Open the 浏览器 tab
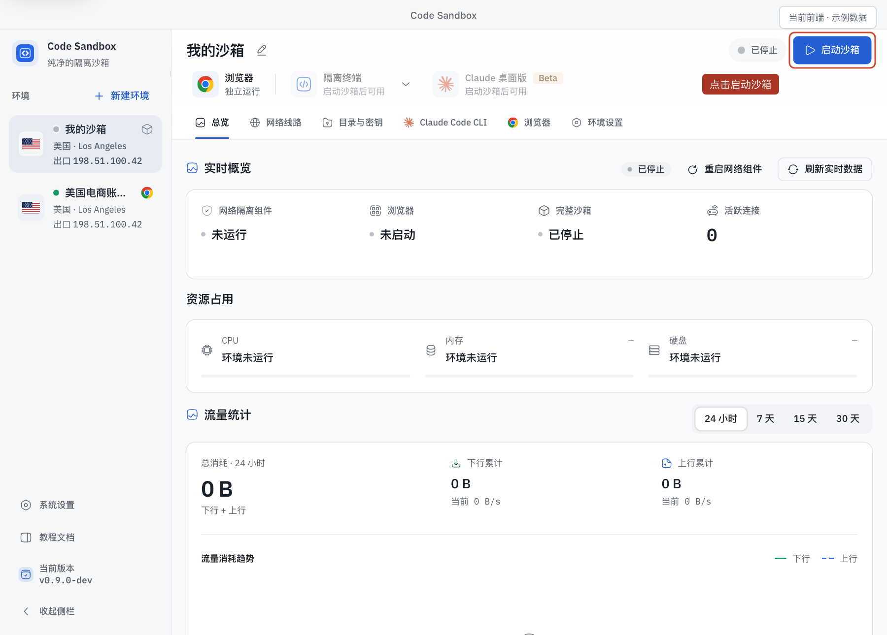This screenshot has height=635, width=887. click(529, 123)
